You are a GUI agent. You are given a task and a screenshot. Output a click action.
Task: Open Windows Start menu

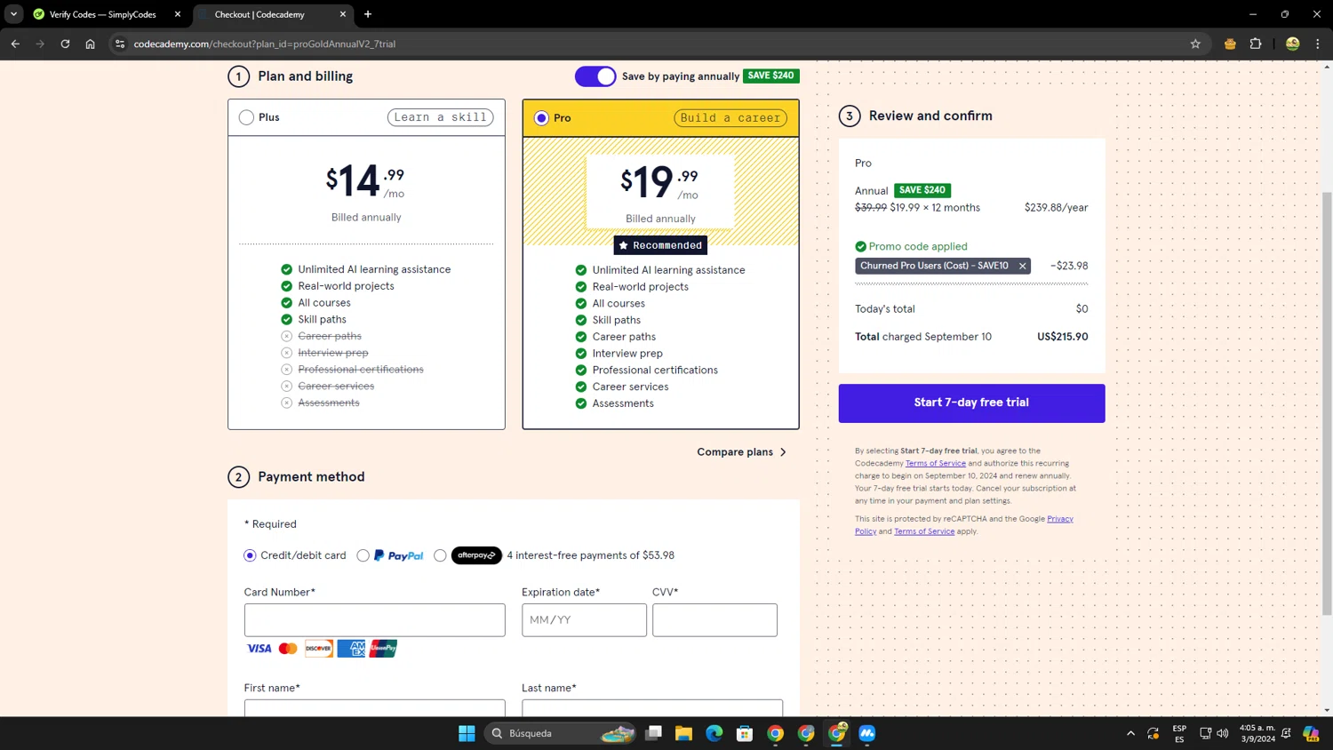pyautogui.click(x=467, y=733)
